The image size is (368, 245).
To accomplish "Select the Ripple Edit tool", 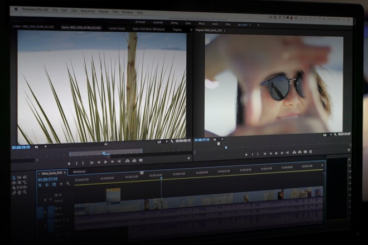I will (14, 183).
